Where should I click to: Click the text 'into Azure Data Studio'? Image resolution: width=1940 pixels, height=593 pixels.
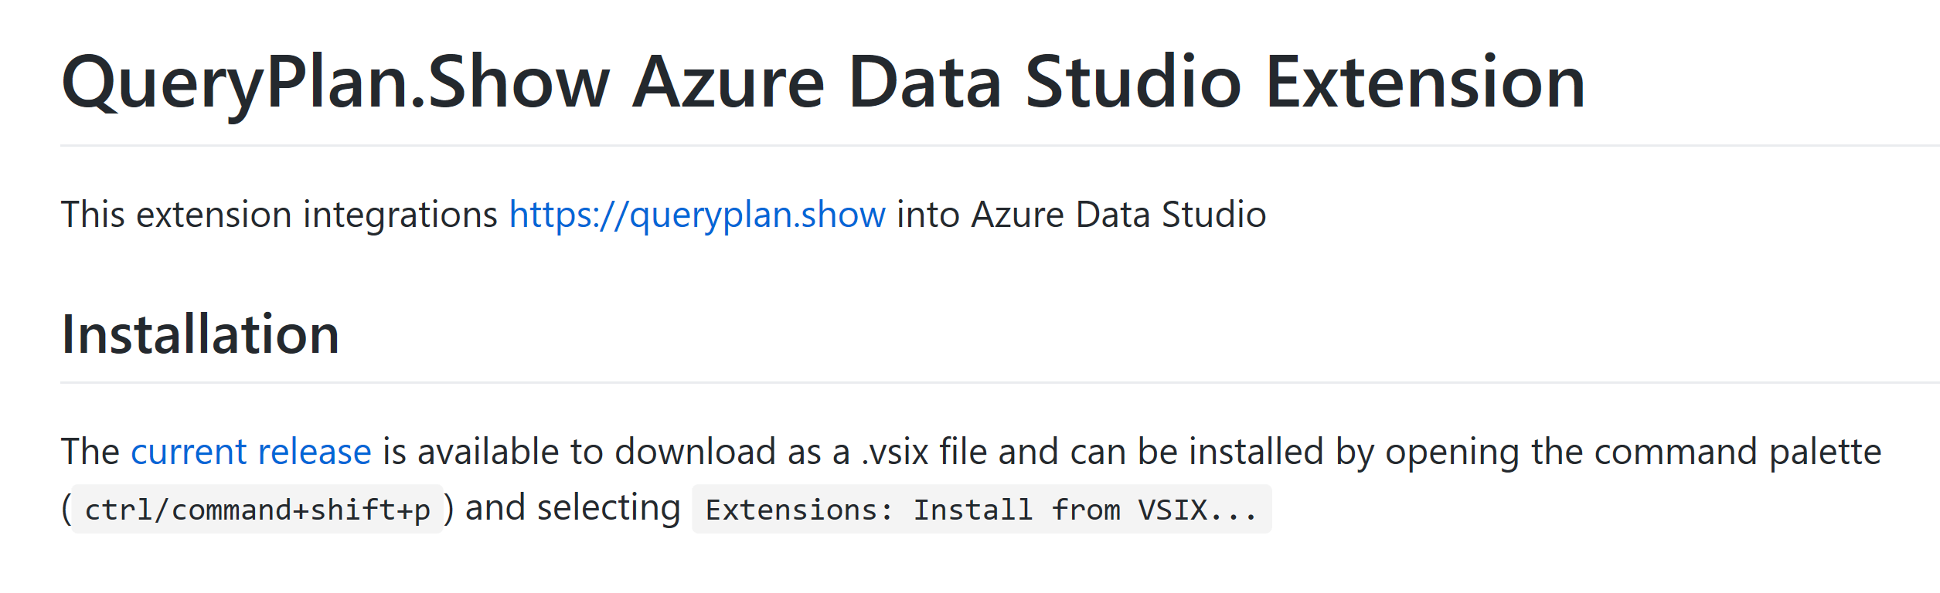coord(1081,215)
